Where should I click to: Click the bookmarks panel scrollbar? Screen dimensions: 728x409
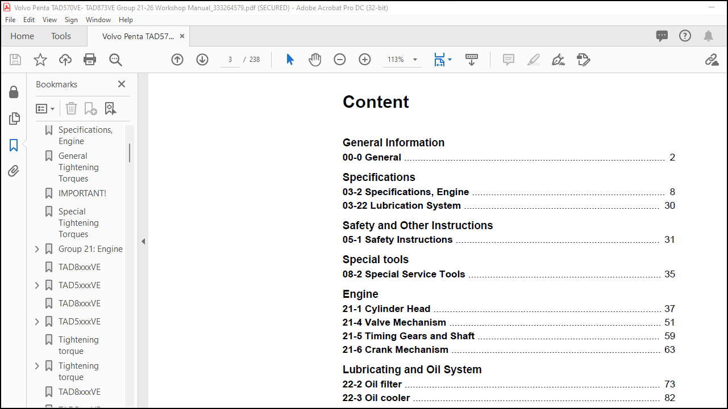point(130,153)
